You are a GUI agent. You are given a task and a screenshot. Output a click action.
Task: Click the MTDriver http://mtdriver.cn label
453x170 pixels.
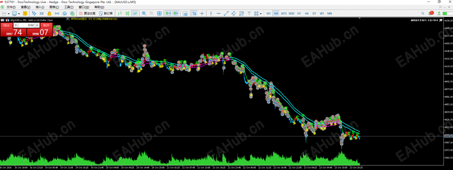94,19
